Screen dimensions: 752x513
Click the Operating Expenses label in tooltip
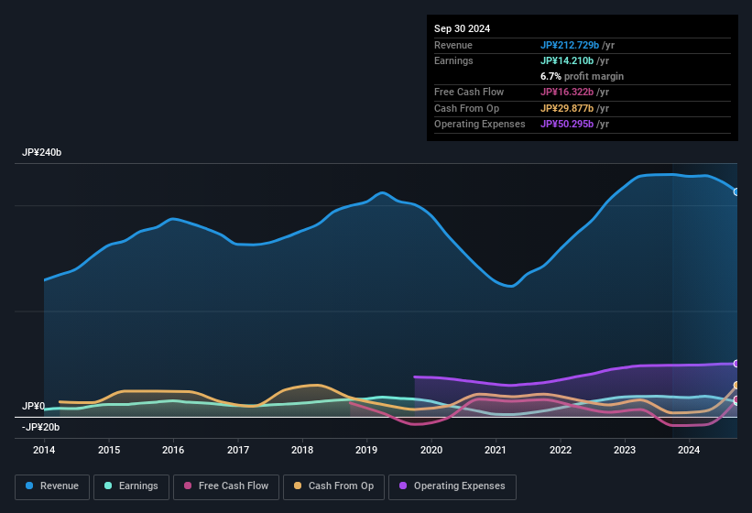pyautogui.click(x=480, y=124)
